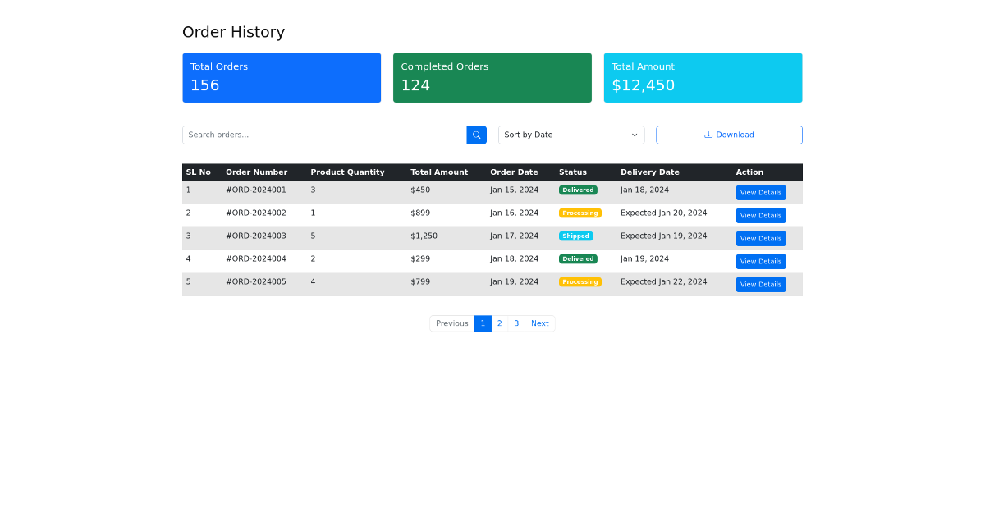
Task: Click the Completed Orders green card
Action: 492,78
